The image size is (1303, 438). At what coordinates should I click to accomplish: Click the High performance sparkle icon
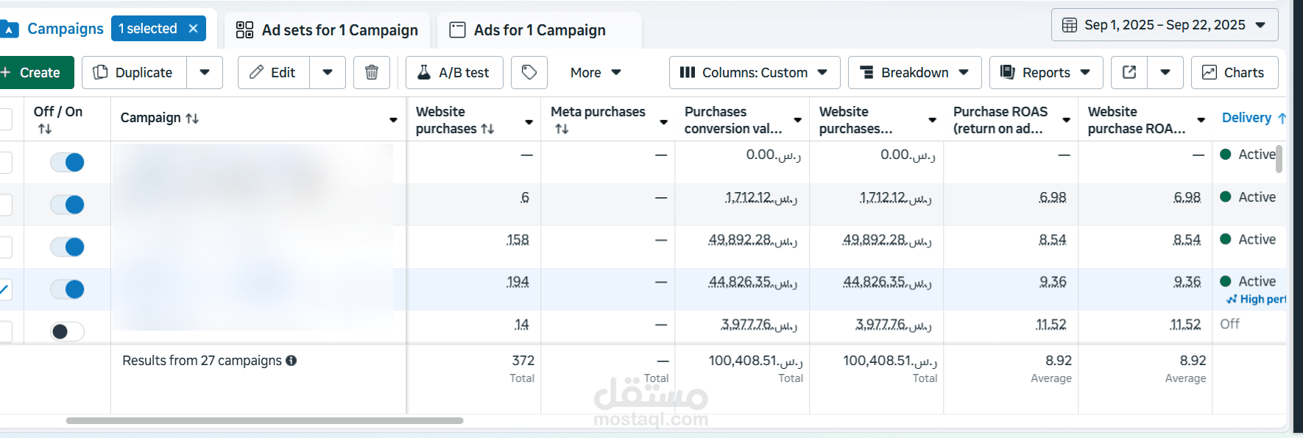(x=1232, y=299)
